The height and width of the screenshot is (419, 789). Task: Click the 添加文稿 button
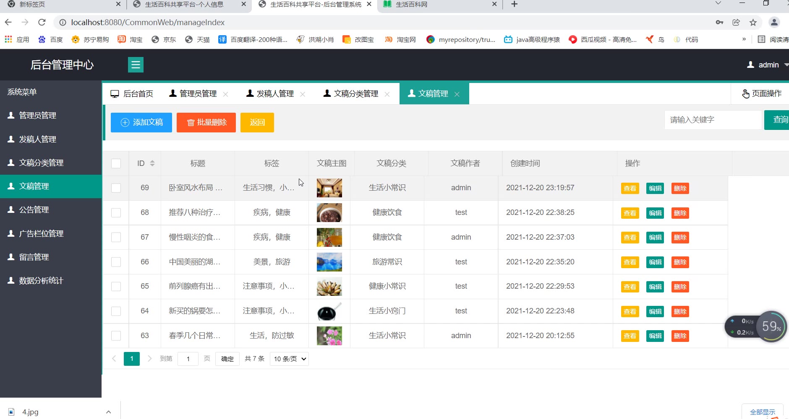point(141,122)
